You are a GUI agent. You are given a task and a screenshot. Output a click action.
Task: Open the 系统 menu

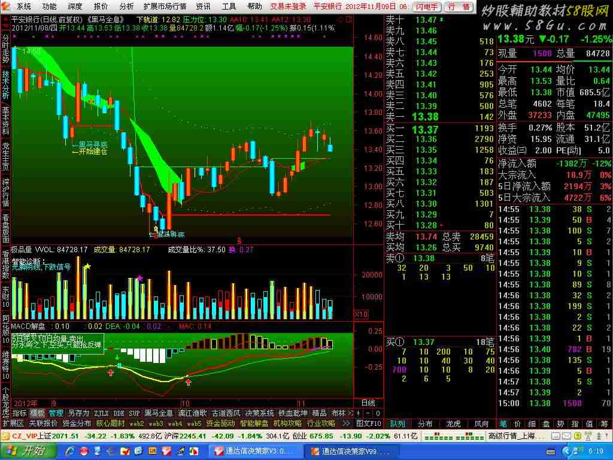point(23,6)
